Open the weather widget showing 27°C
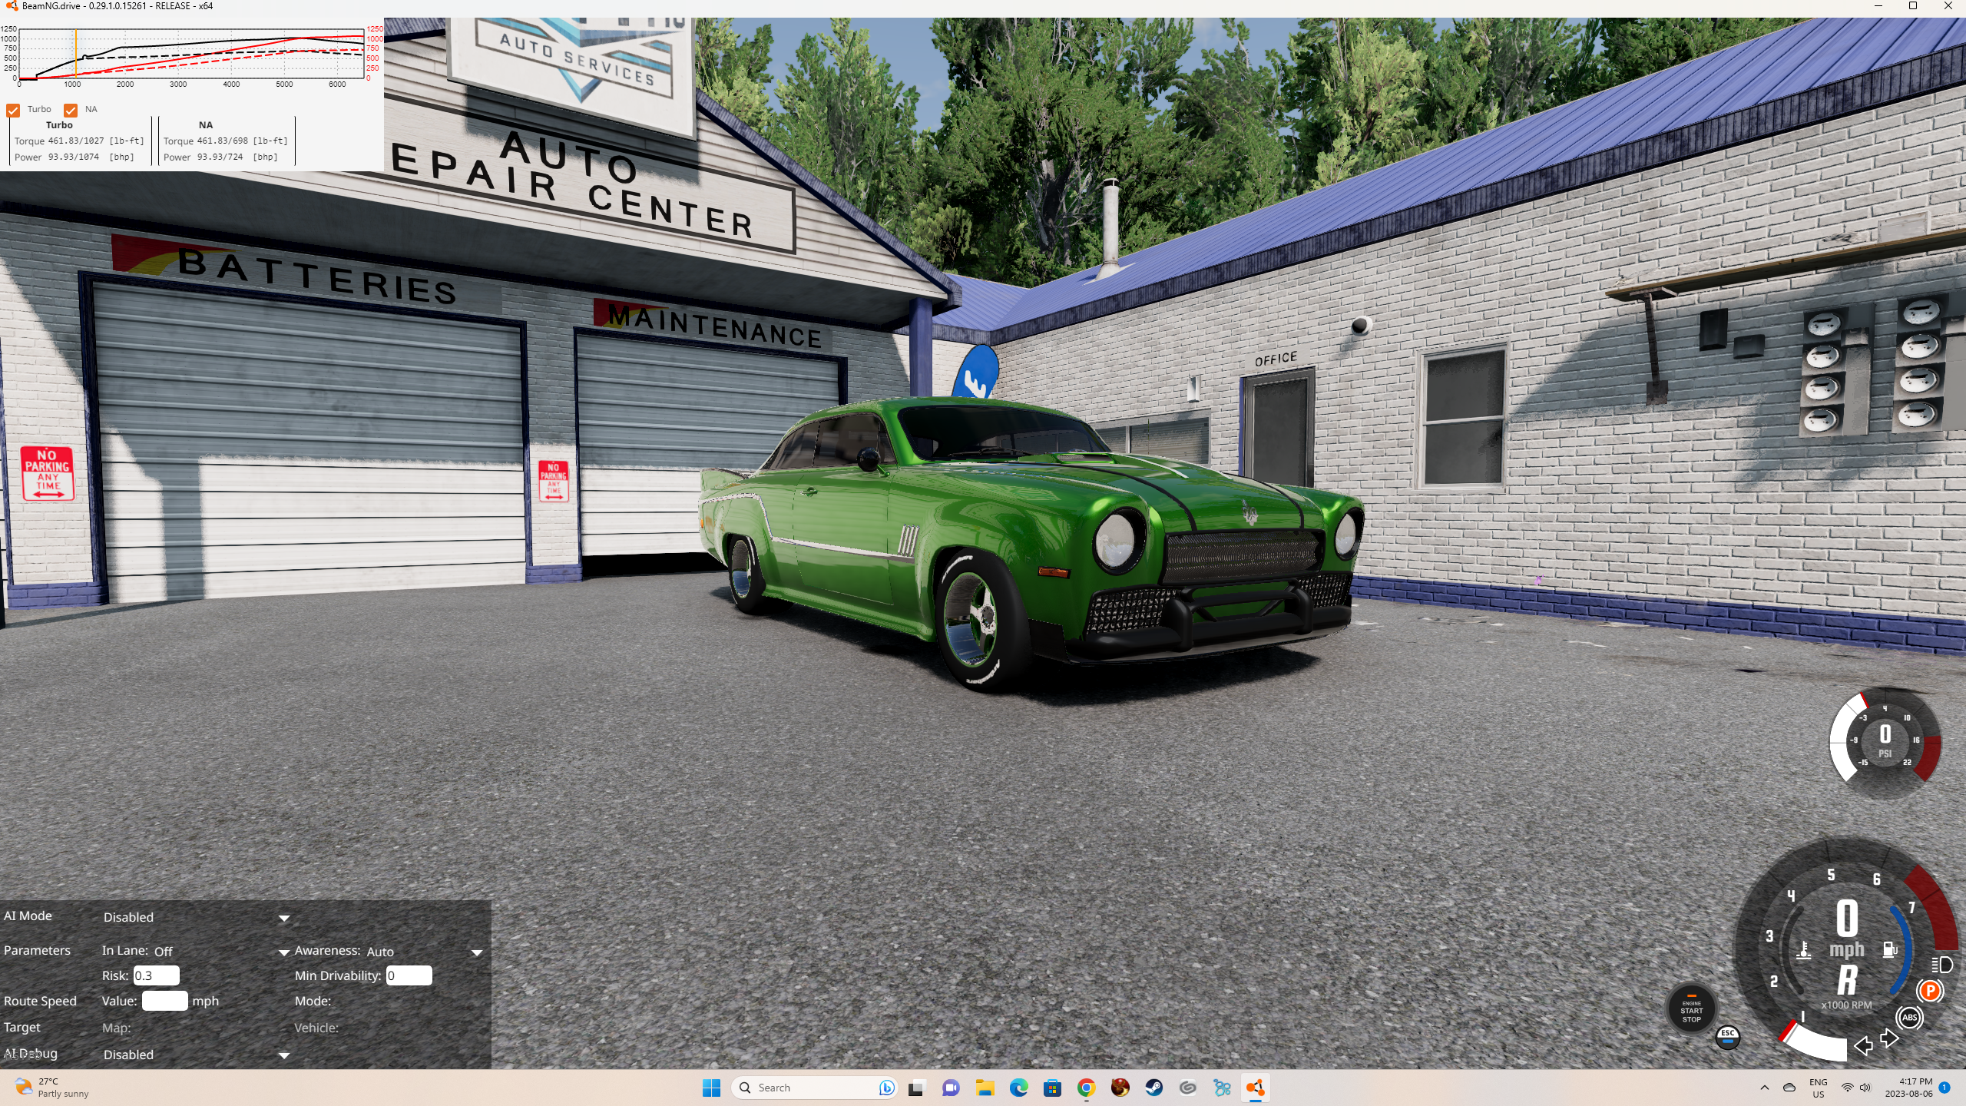Viewport: 1966px width, 1106px height. [52, 1088]
